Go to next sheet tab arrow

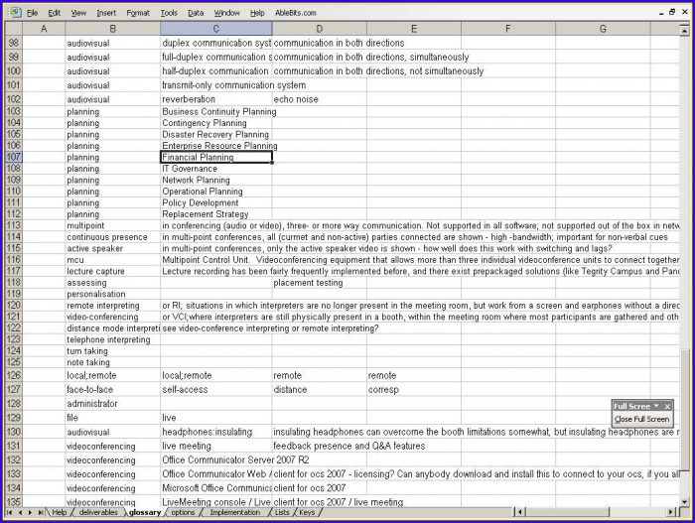point(30,512)
